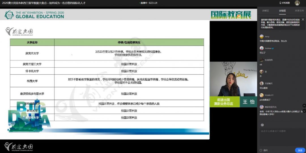Focus the chat message input box
Screen dimensions: 306x153
pyautogui.click(x=282, y=137)
